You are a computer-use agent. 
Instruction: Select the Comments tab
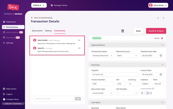(x=60, y=31)
